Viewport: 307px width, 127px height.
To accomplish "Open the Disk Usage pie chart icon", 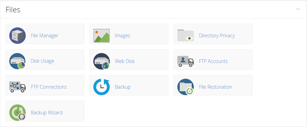I will (x=17, y=61).
